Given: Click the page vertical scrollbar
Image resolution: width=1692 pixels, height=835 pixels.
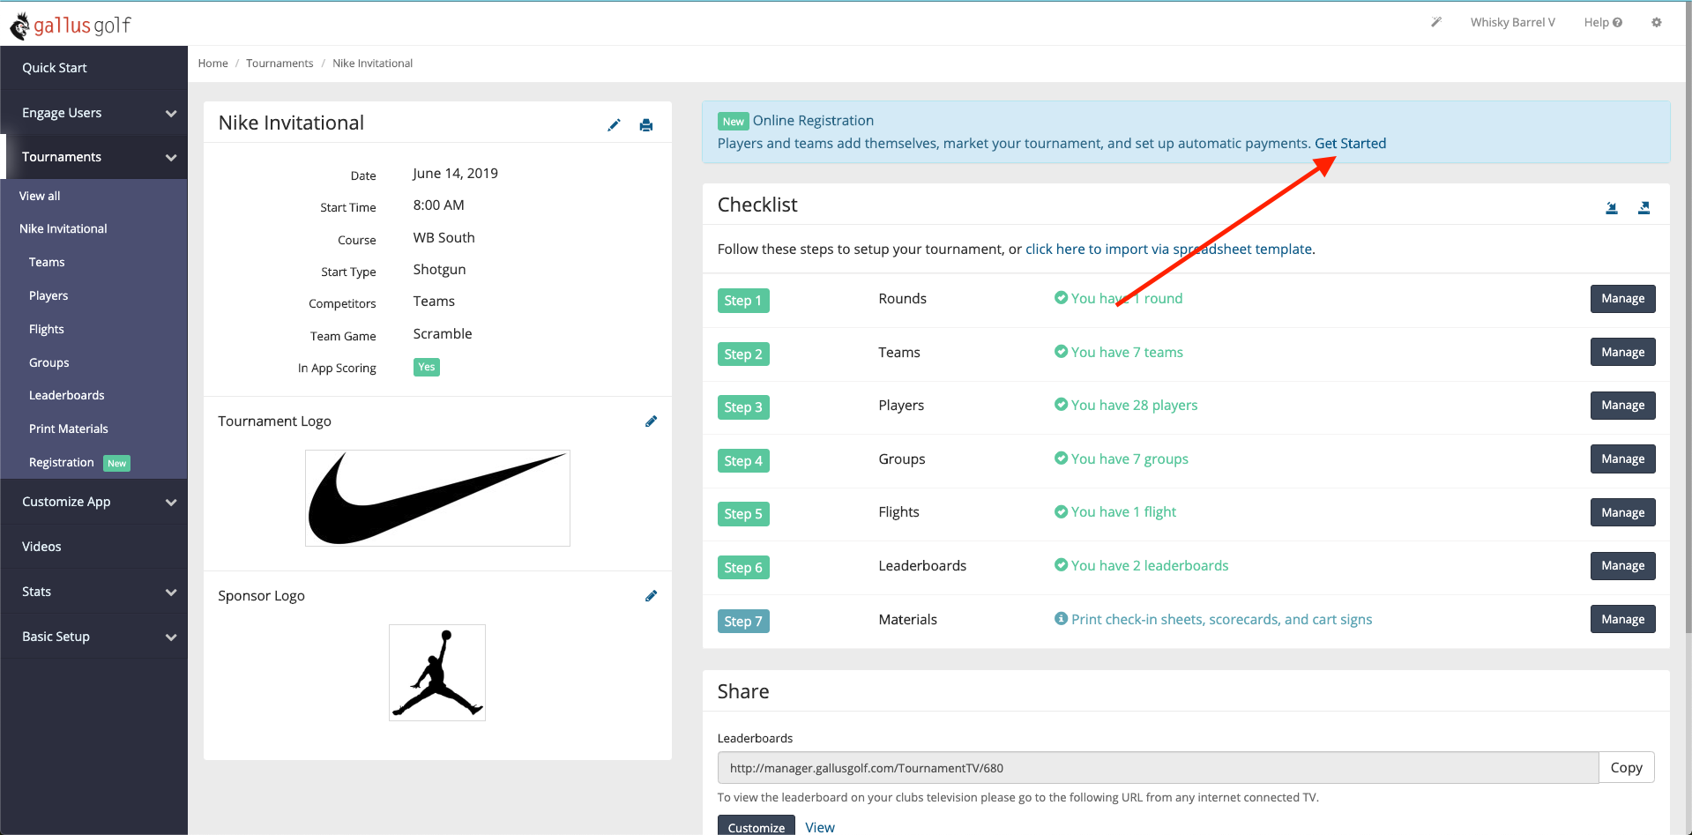Looking at the screenshot, I should pos(1688,317).
